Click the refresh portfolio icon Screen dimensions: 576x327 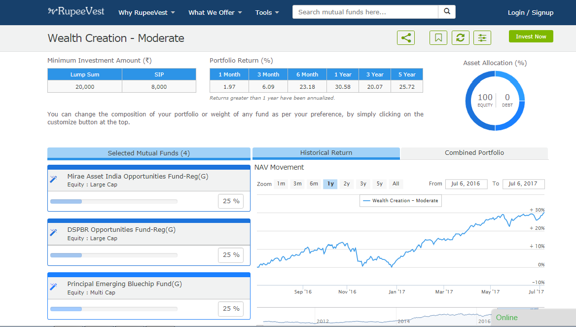[460, 37]
